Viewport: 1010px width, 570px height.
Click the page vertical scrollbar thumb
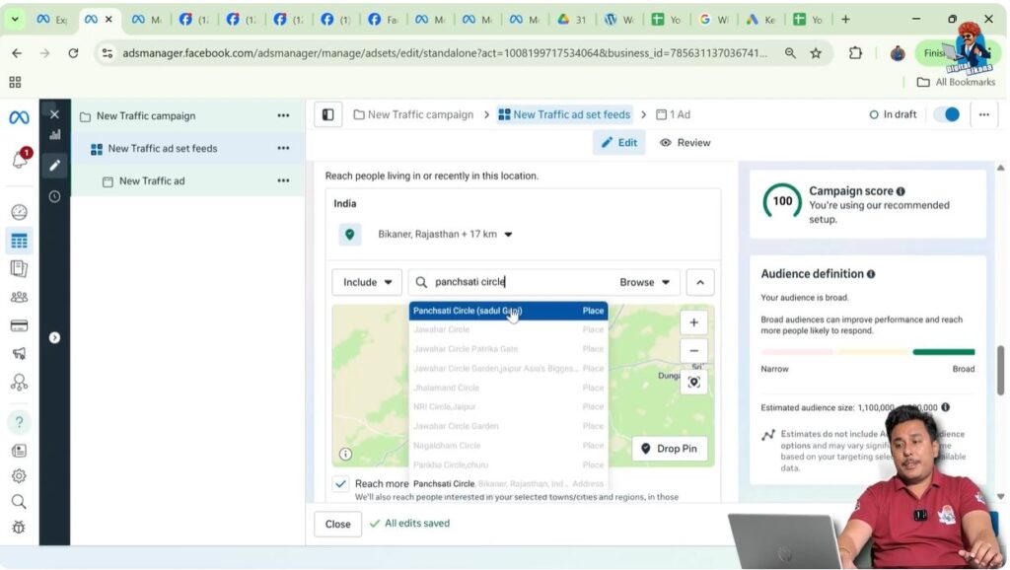[1001, 371]
